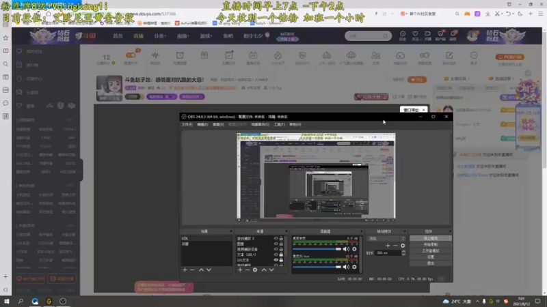Add a scene transition with plus icon
Image resolution: width=547 pixels, height=307 pixels.
[388, 246]
